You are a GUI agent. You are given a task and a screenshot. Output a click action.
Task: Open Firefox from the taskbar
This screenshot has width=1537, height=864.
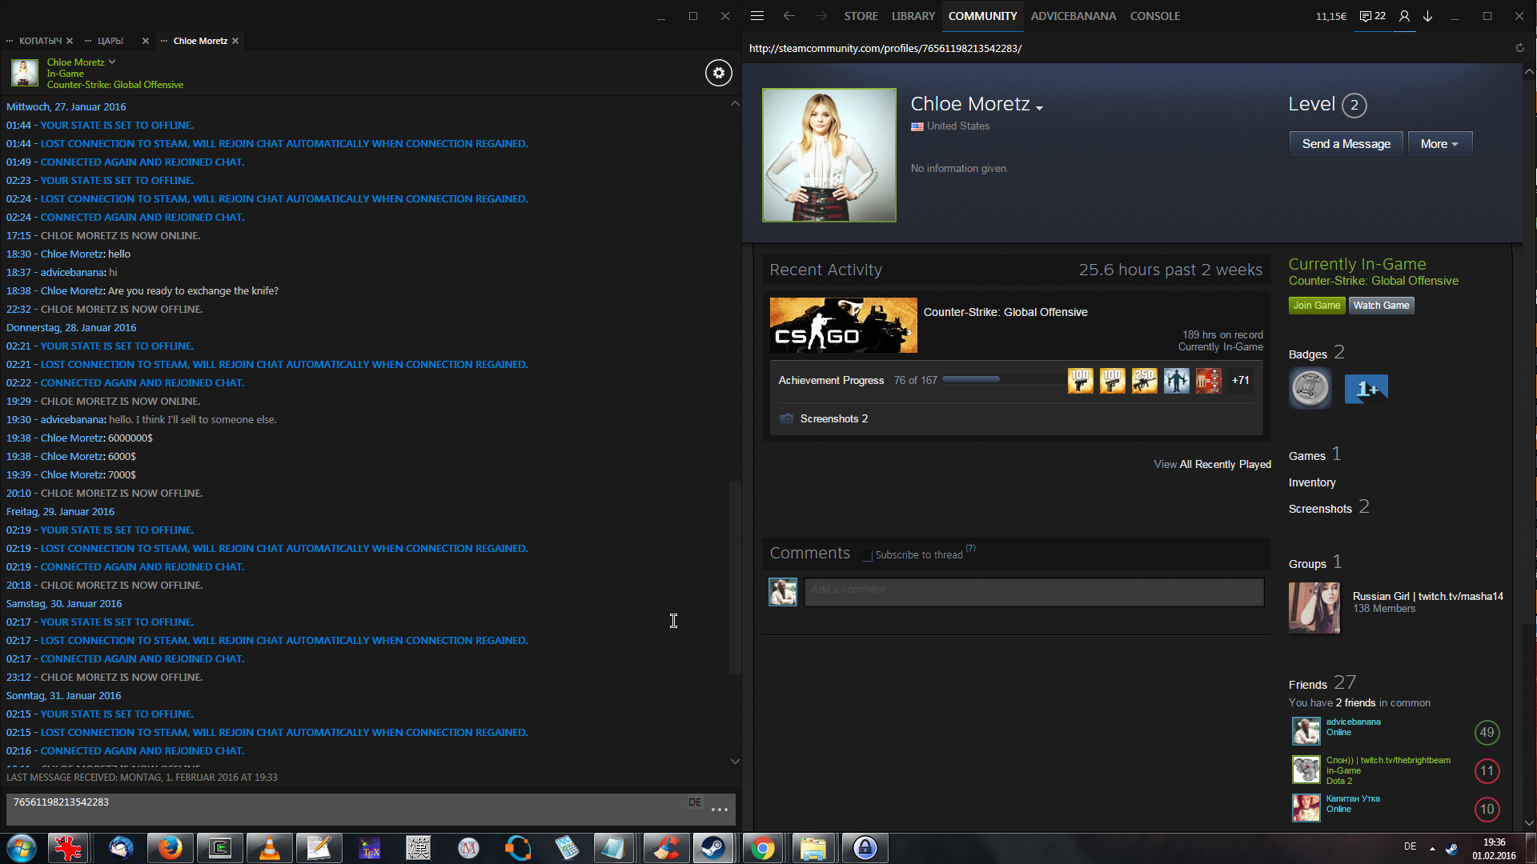[x=170, y=848]
